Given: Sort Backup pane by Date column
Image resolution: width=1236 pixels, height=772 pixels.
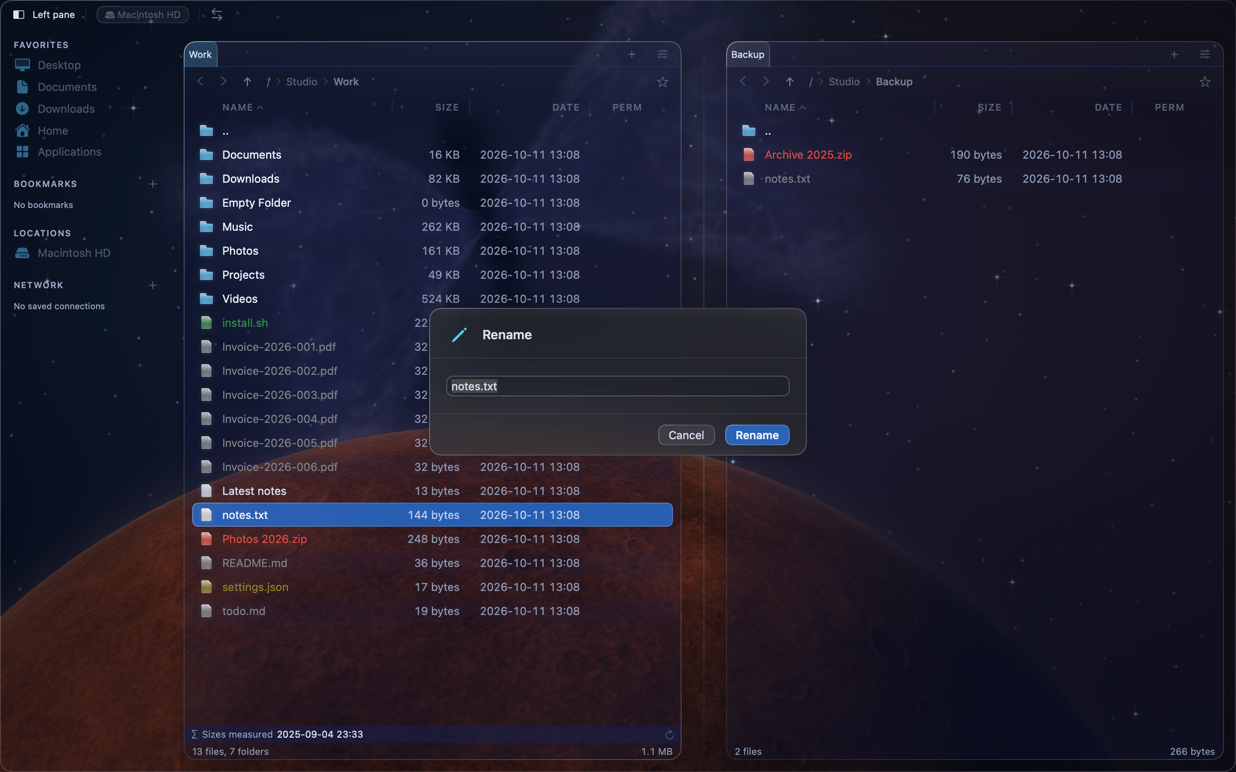Looking at the screenshot, I should (x=1108, y=107).
